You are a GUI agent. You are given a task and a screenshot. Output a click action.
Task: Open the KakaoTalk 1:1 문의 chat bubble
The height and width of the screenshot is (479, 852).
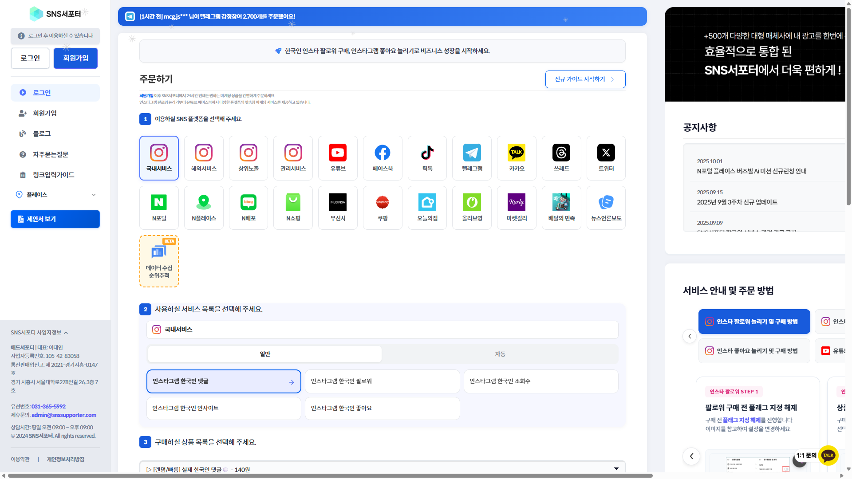click(828, 455)
